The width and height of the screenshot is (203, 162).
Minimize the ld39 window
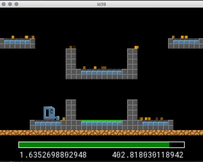[10, 4]
